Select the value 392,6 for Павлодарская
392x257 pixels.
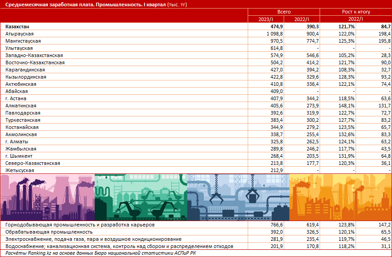click(276, 113)
